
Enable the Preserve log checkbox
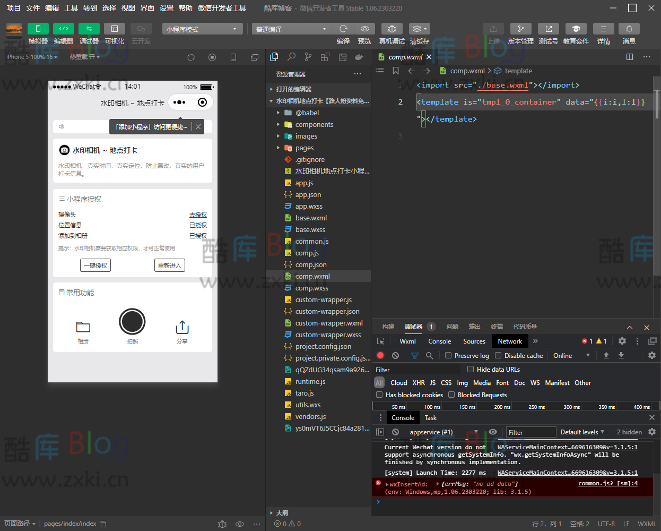click(448, 355)
